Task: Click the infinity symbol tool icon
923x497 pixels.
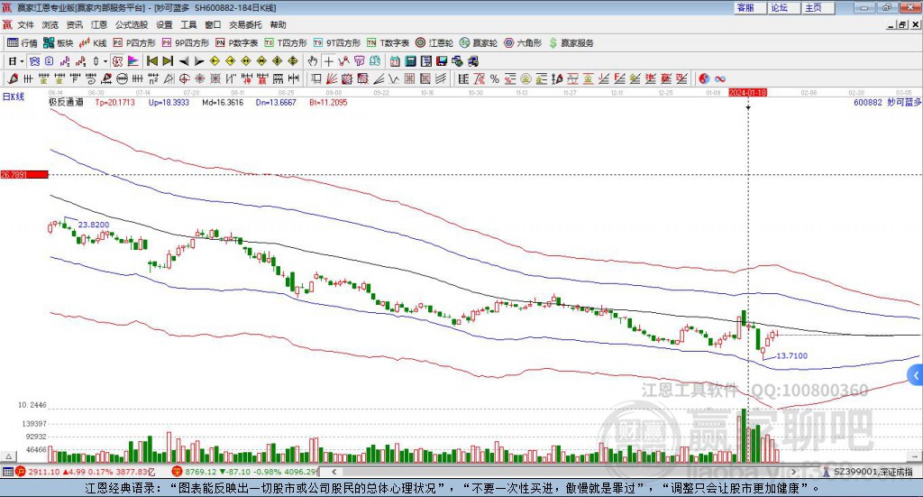Action: [720, 78]
